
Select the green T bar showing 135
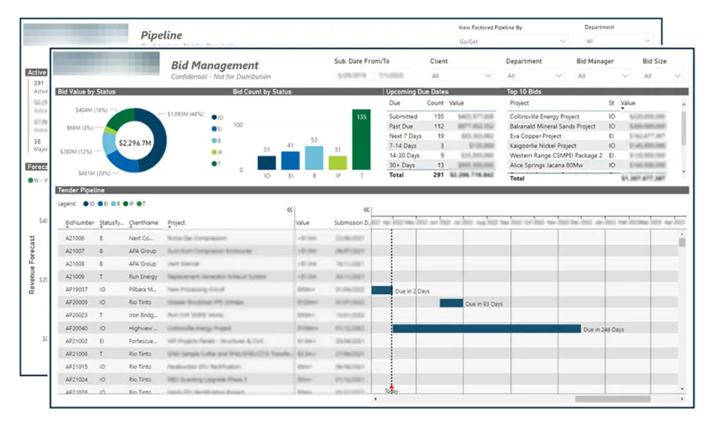[362, 140]
